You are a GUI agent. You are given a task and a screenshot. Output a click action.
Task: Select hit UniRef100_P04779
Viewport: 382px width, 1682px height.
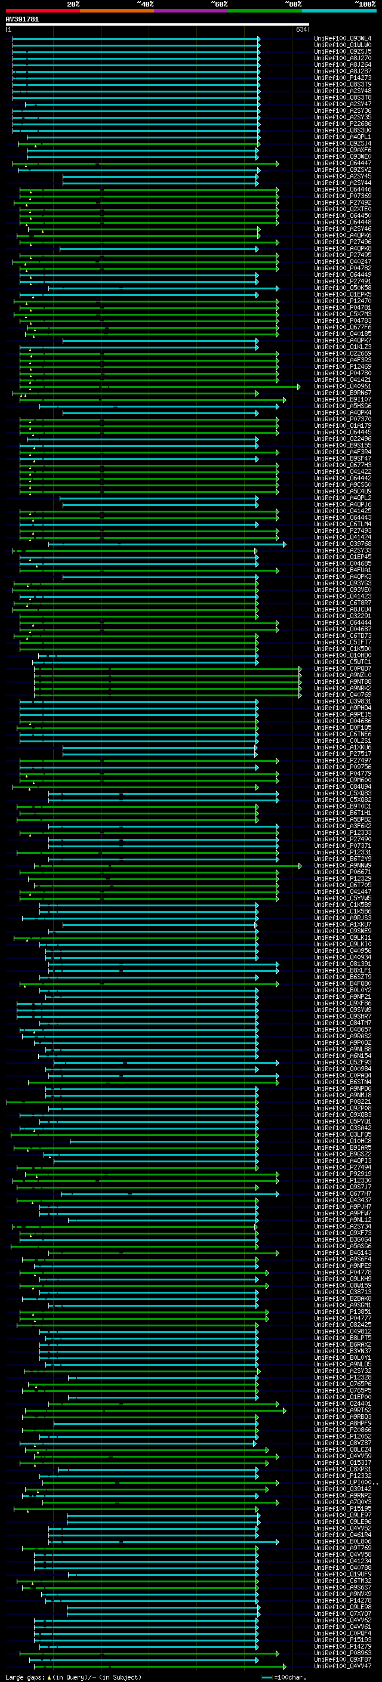343,774
